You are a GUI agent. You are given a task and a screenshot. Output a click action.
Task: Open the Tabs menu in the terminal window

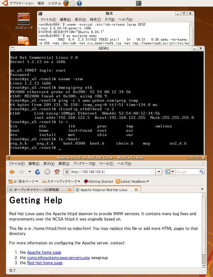[110, 19]
